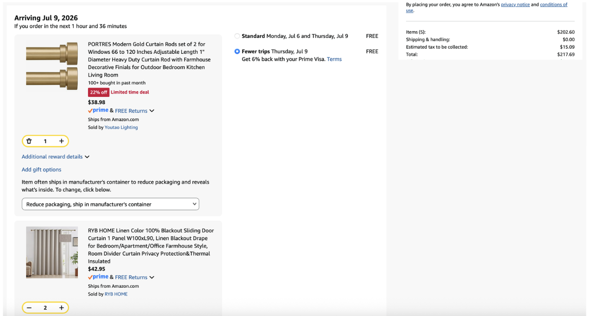Click the Limited time deal label
The image size is (591, 316).
click(x=130, y=92)
